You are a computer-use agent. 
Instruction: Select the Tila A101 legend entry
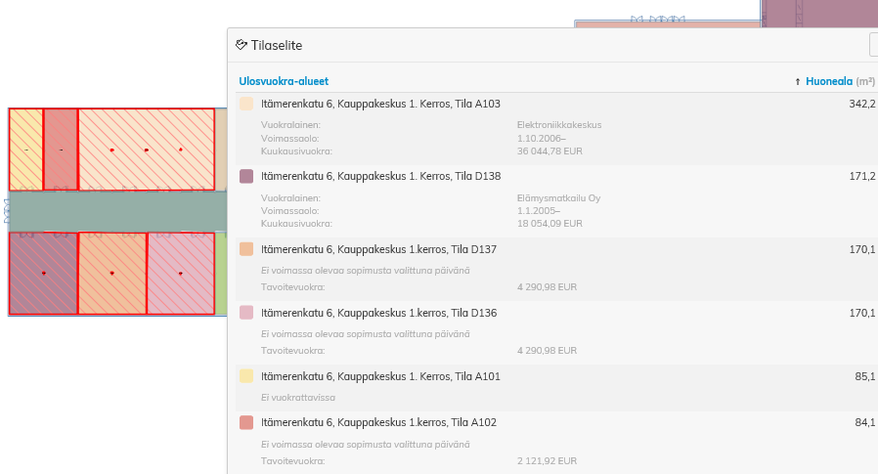[x=380, y=376]
